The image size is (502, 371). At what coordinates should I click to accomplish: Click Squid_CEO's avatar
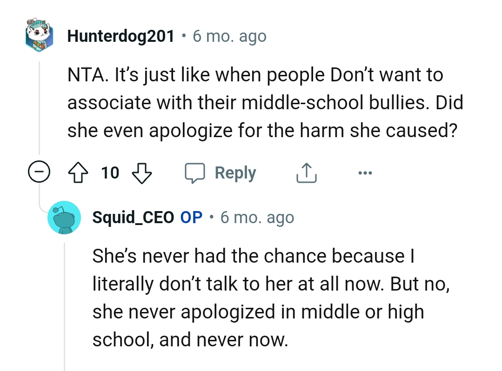pyautogui.click(x=65, y=217)
